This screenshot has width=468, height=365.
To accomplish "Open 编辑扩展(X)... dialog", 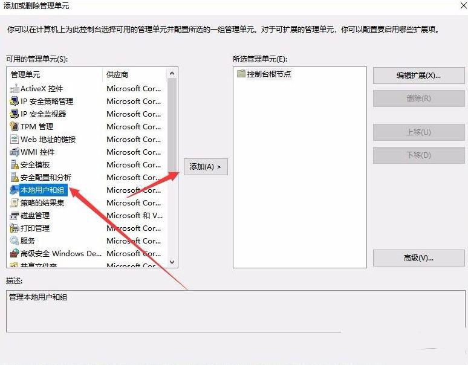I will coord(418,76).
